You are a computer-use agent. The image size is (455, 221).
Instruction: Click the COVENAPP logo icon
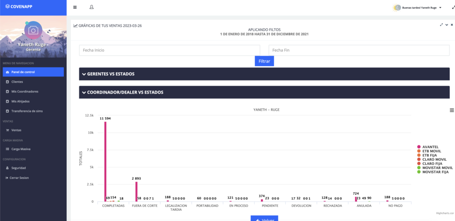click(x=8, y=7)
